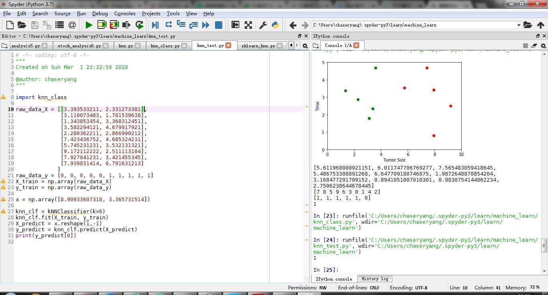Open the Edit menu
The width and height of the screenshot is (548, 295).
point(22,13)
